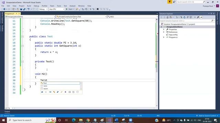Image resolution: width=220 pixels, height=123 pixels.
Task: Click the Undo arrow icon
Action: click(x=29, y=9)
